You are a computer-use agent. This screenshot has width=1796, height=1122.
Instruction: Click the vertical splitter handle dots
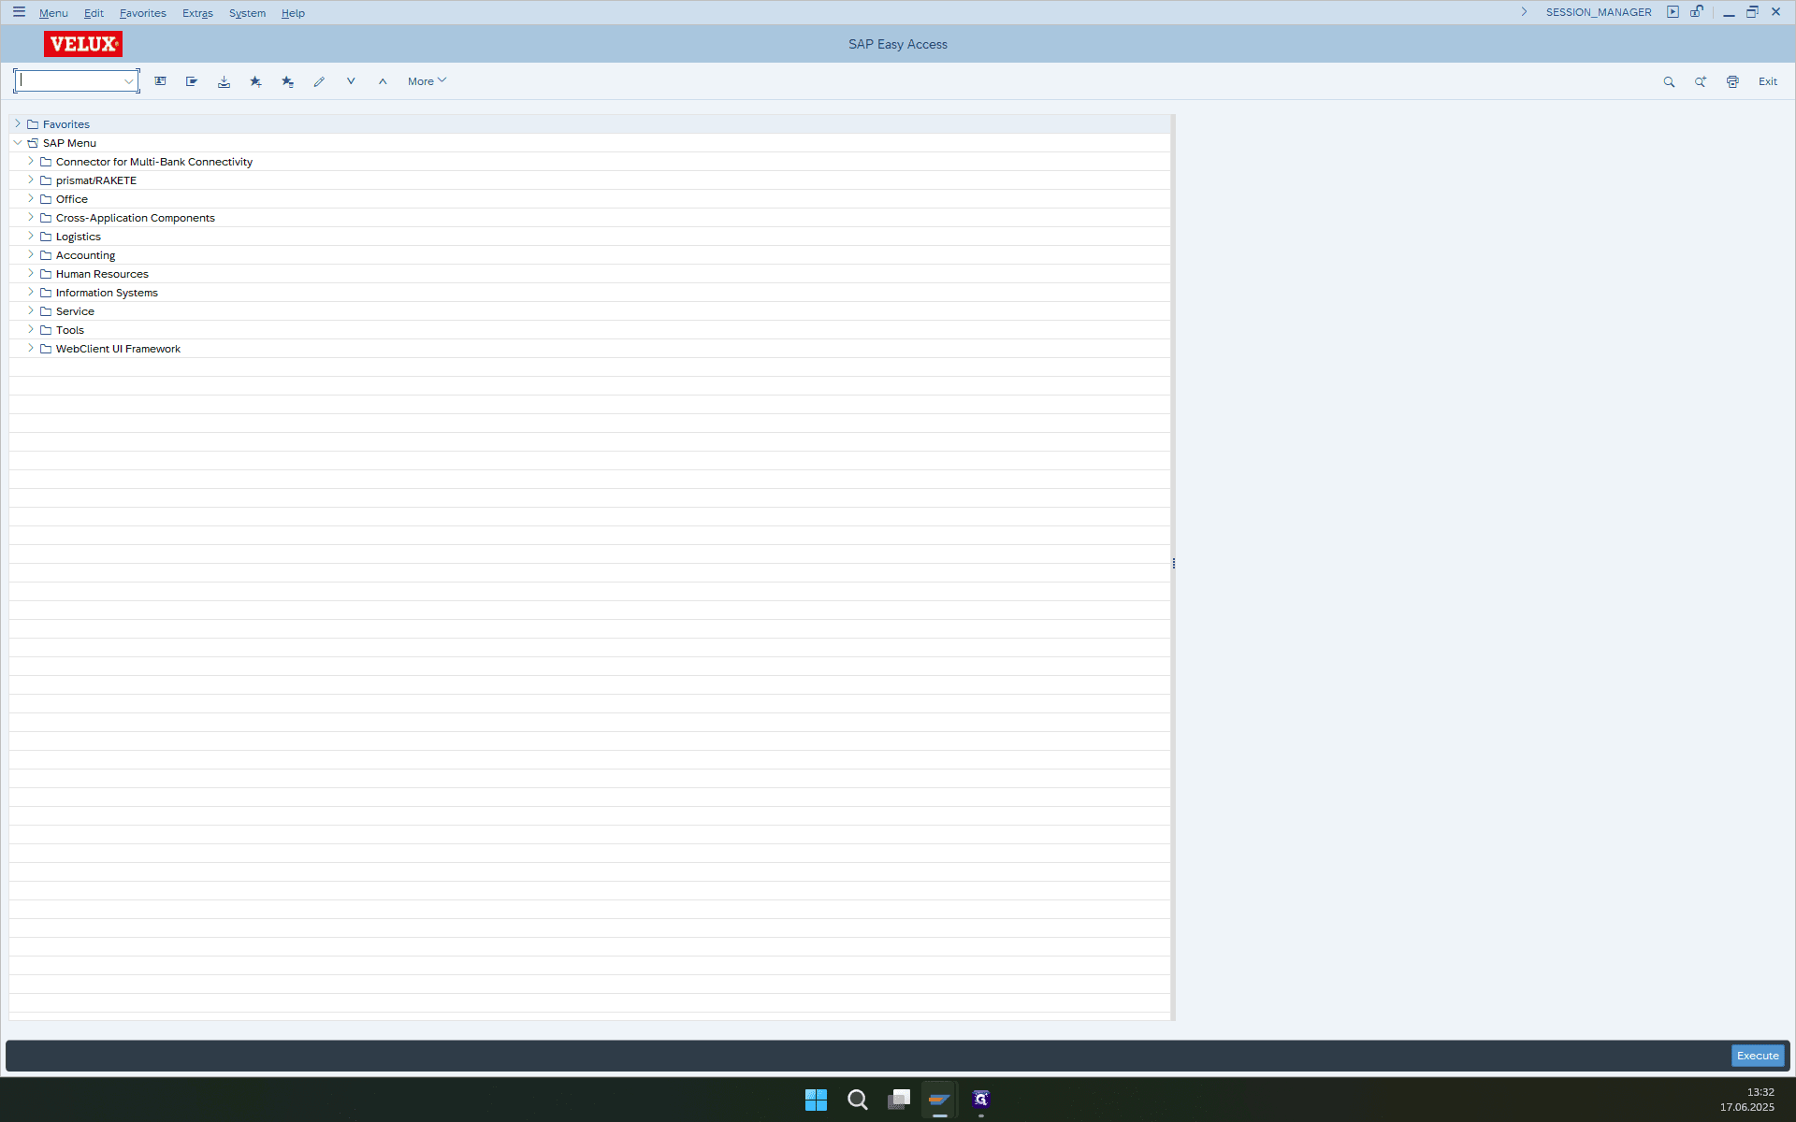[1174, 563]
